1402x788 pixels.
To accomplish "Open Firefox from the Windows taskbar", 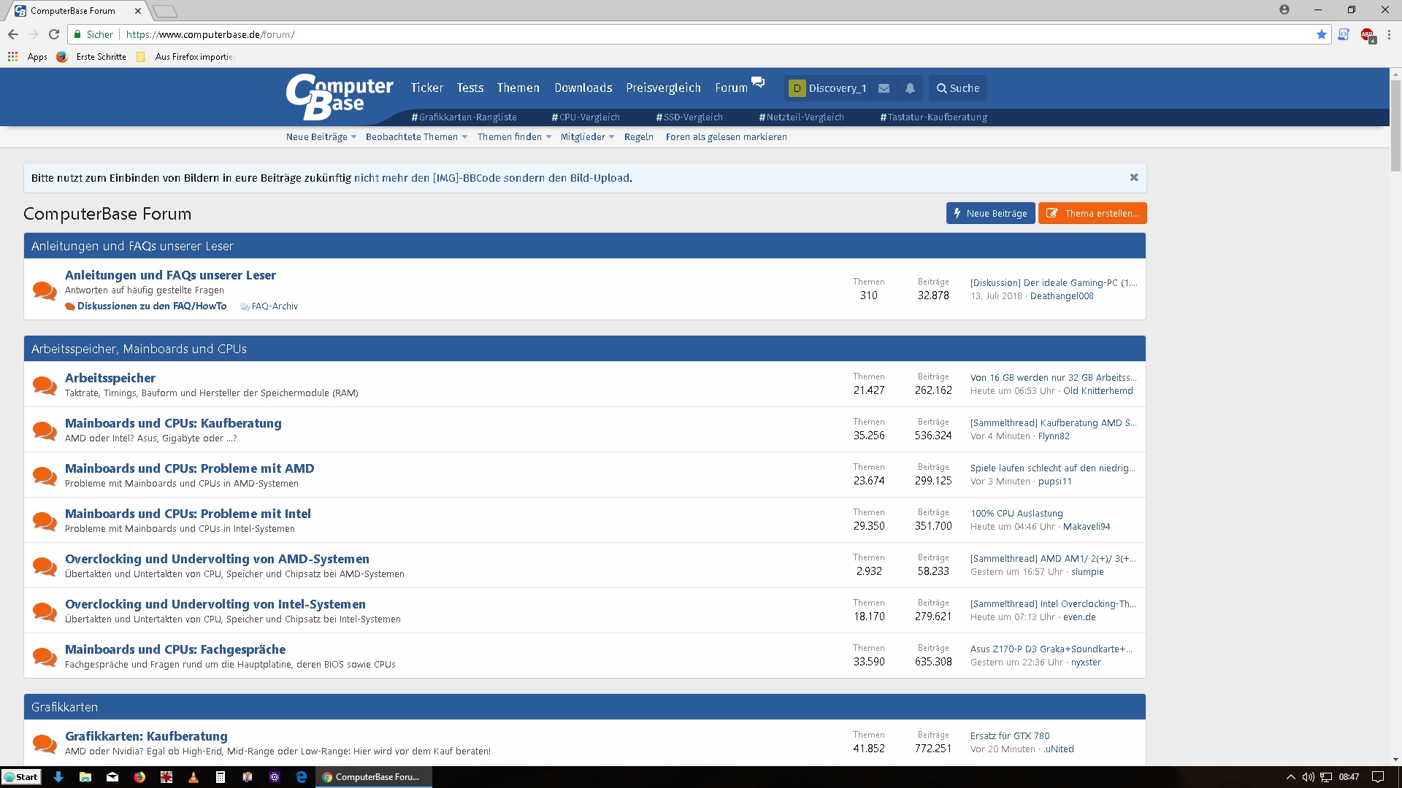I will coord(139,777).
